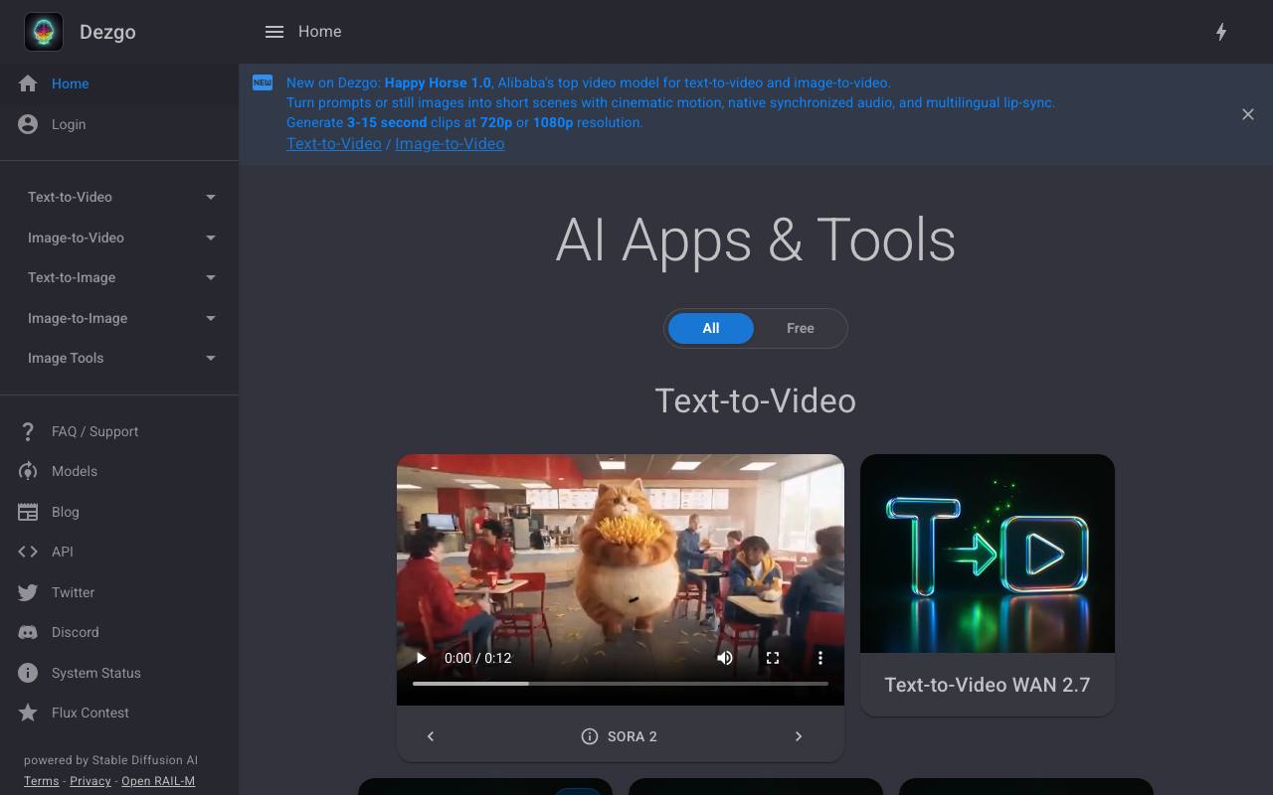Expand the Image-to-Image sidebar menu
The width and height of the screenshot is (1273, 795).
[x=119, y=318]
